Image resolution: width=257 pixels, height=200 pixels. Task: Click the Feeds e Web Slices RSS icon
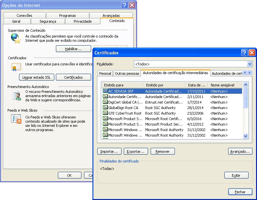click(16, 119)
